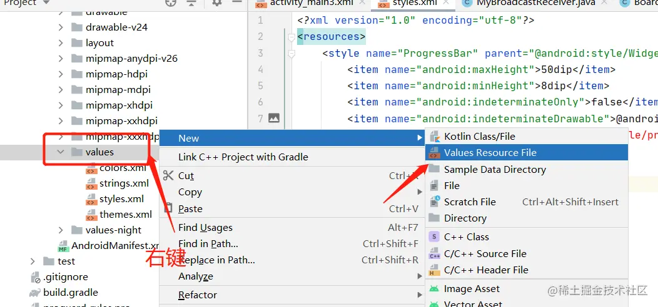Screen dimensions: 658x307
Task: Select the values folder
Action: [99, 152]
